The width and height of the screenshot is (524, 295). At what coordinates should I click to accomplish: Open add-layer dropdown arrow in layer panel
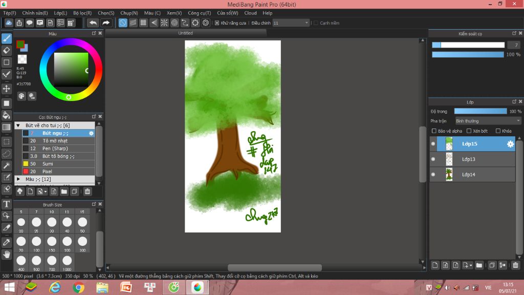(x=471, y=265)
